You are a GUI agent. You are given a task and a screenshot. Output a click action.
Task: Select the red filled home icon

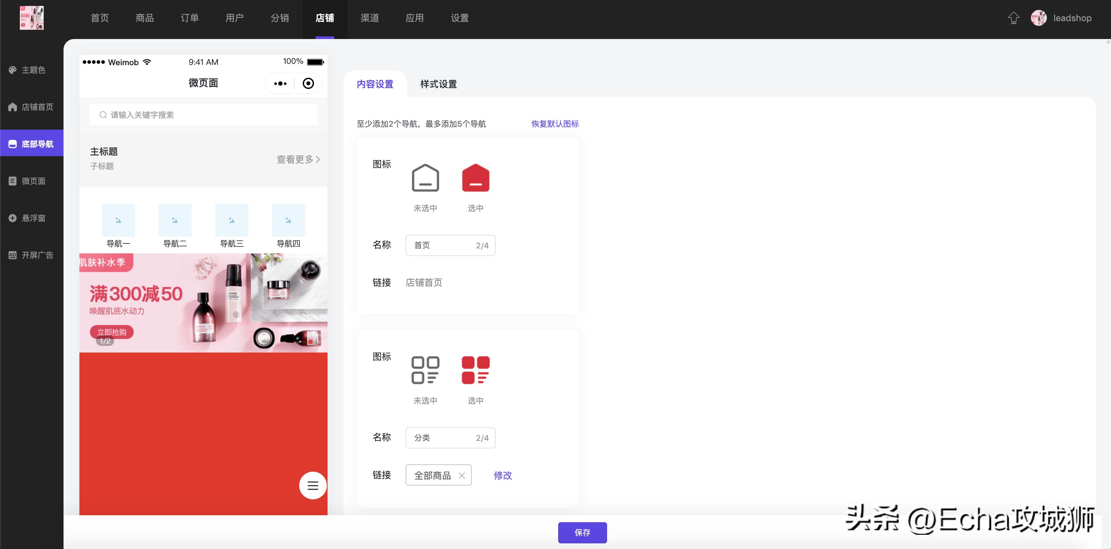476,178
